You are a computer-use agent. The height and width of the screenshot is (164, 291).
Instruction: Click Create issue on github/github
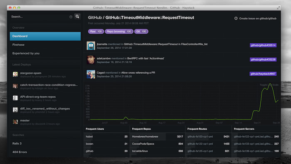coord(258,18)
